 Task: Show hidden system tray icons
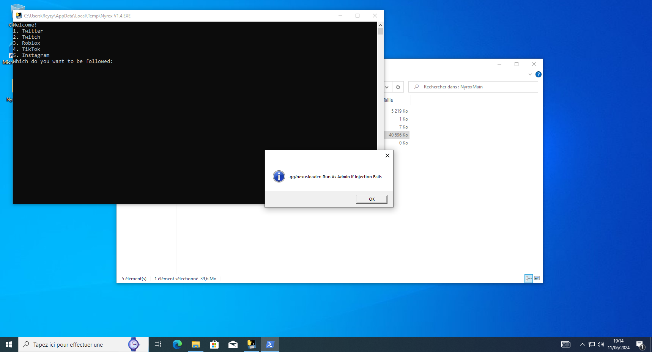point(583,344)
